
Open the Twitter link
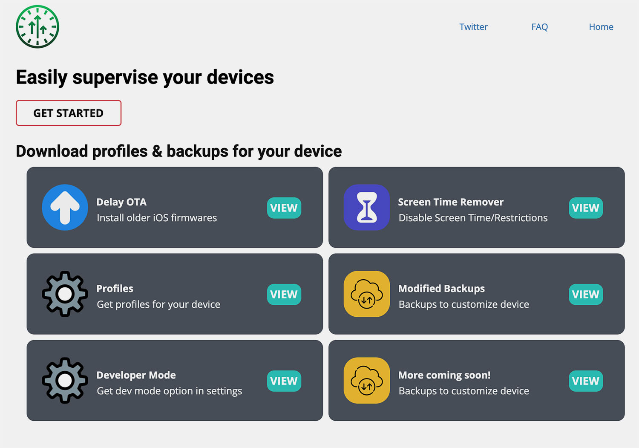click(473, 27)
